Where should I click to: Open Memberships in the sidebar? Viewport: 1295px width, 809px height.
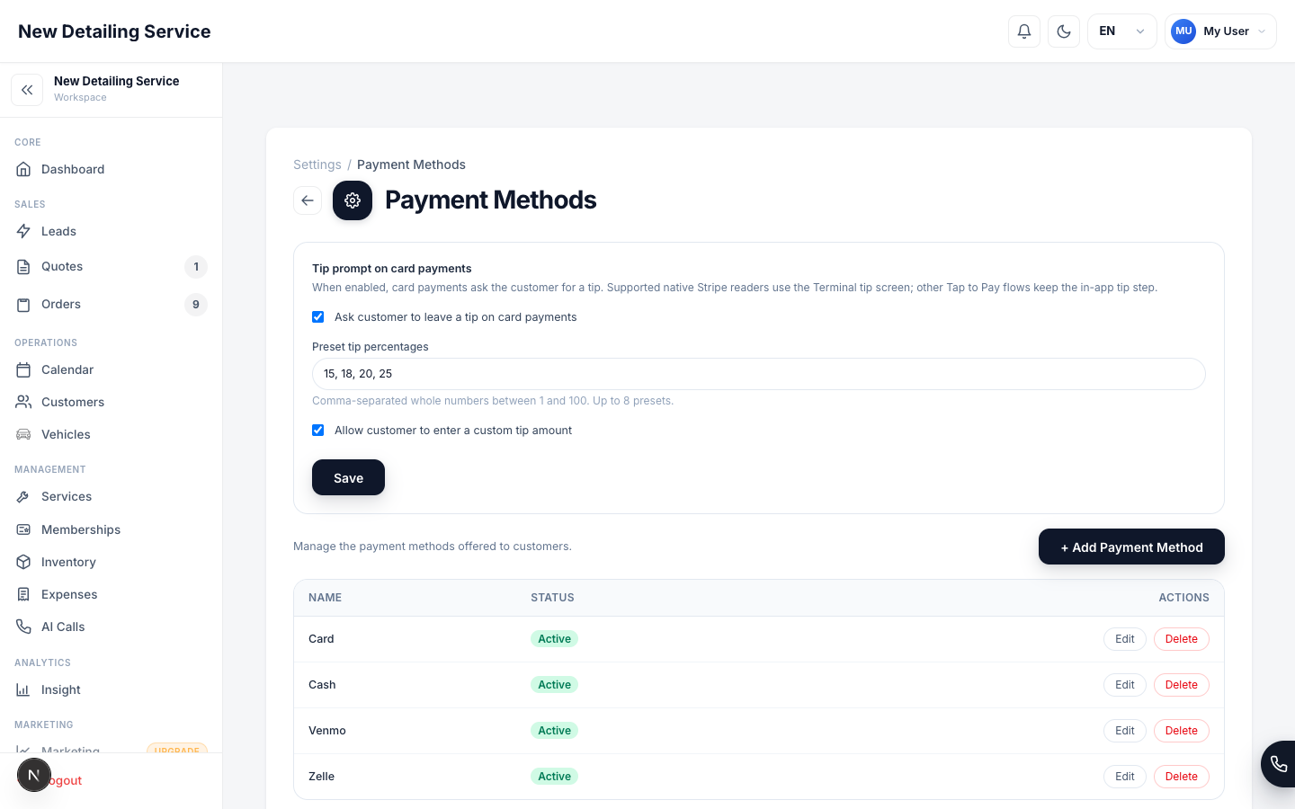(112, 529)
